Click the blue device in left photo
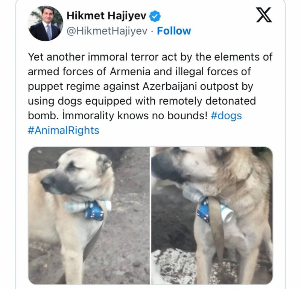Image resolution: width=301 pixels, height=289 pixels. (94, 211)
